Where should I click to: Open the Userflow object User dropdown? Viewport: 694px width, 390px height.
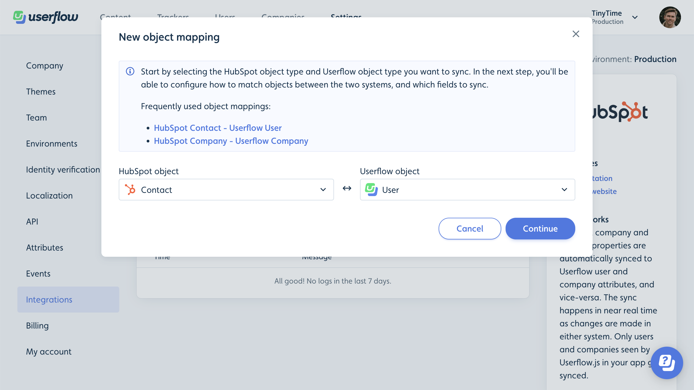coord(467,190)
